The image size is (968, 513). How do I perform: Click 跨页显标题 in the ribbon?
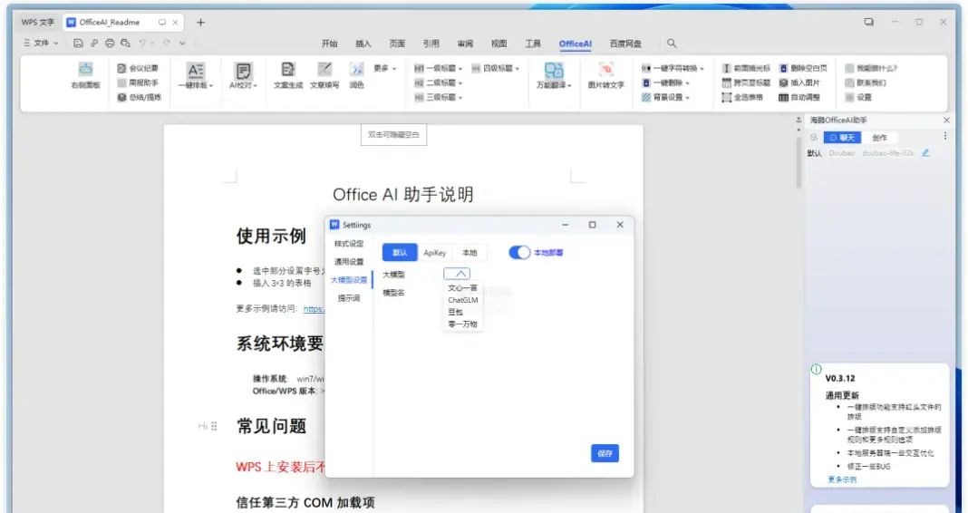click(746, 82)
